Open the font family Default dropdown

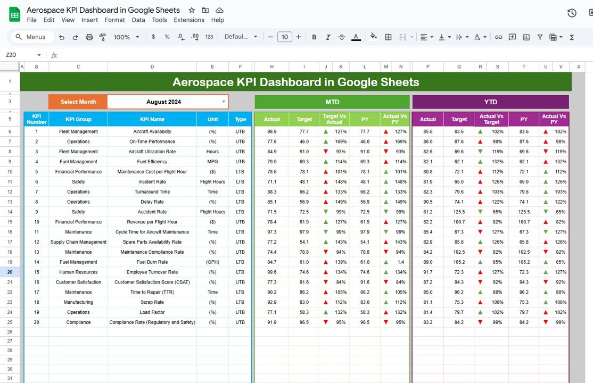(241, 37)
